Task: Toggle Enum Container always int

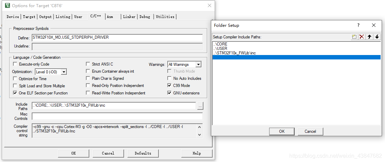Action: coord(88,71)
